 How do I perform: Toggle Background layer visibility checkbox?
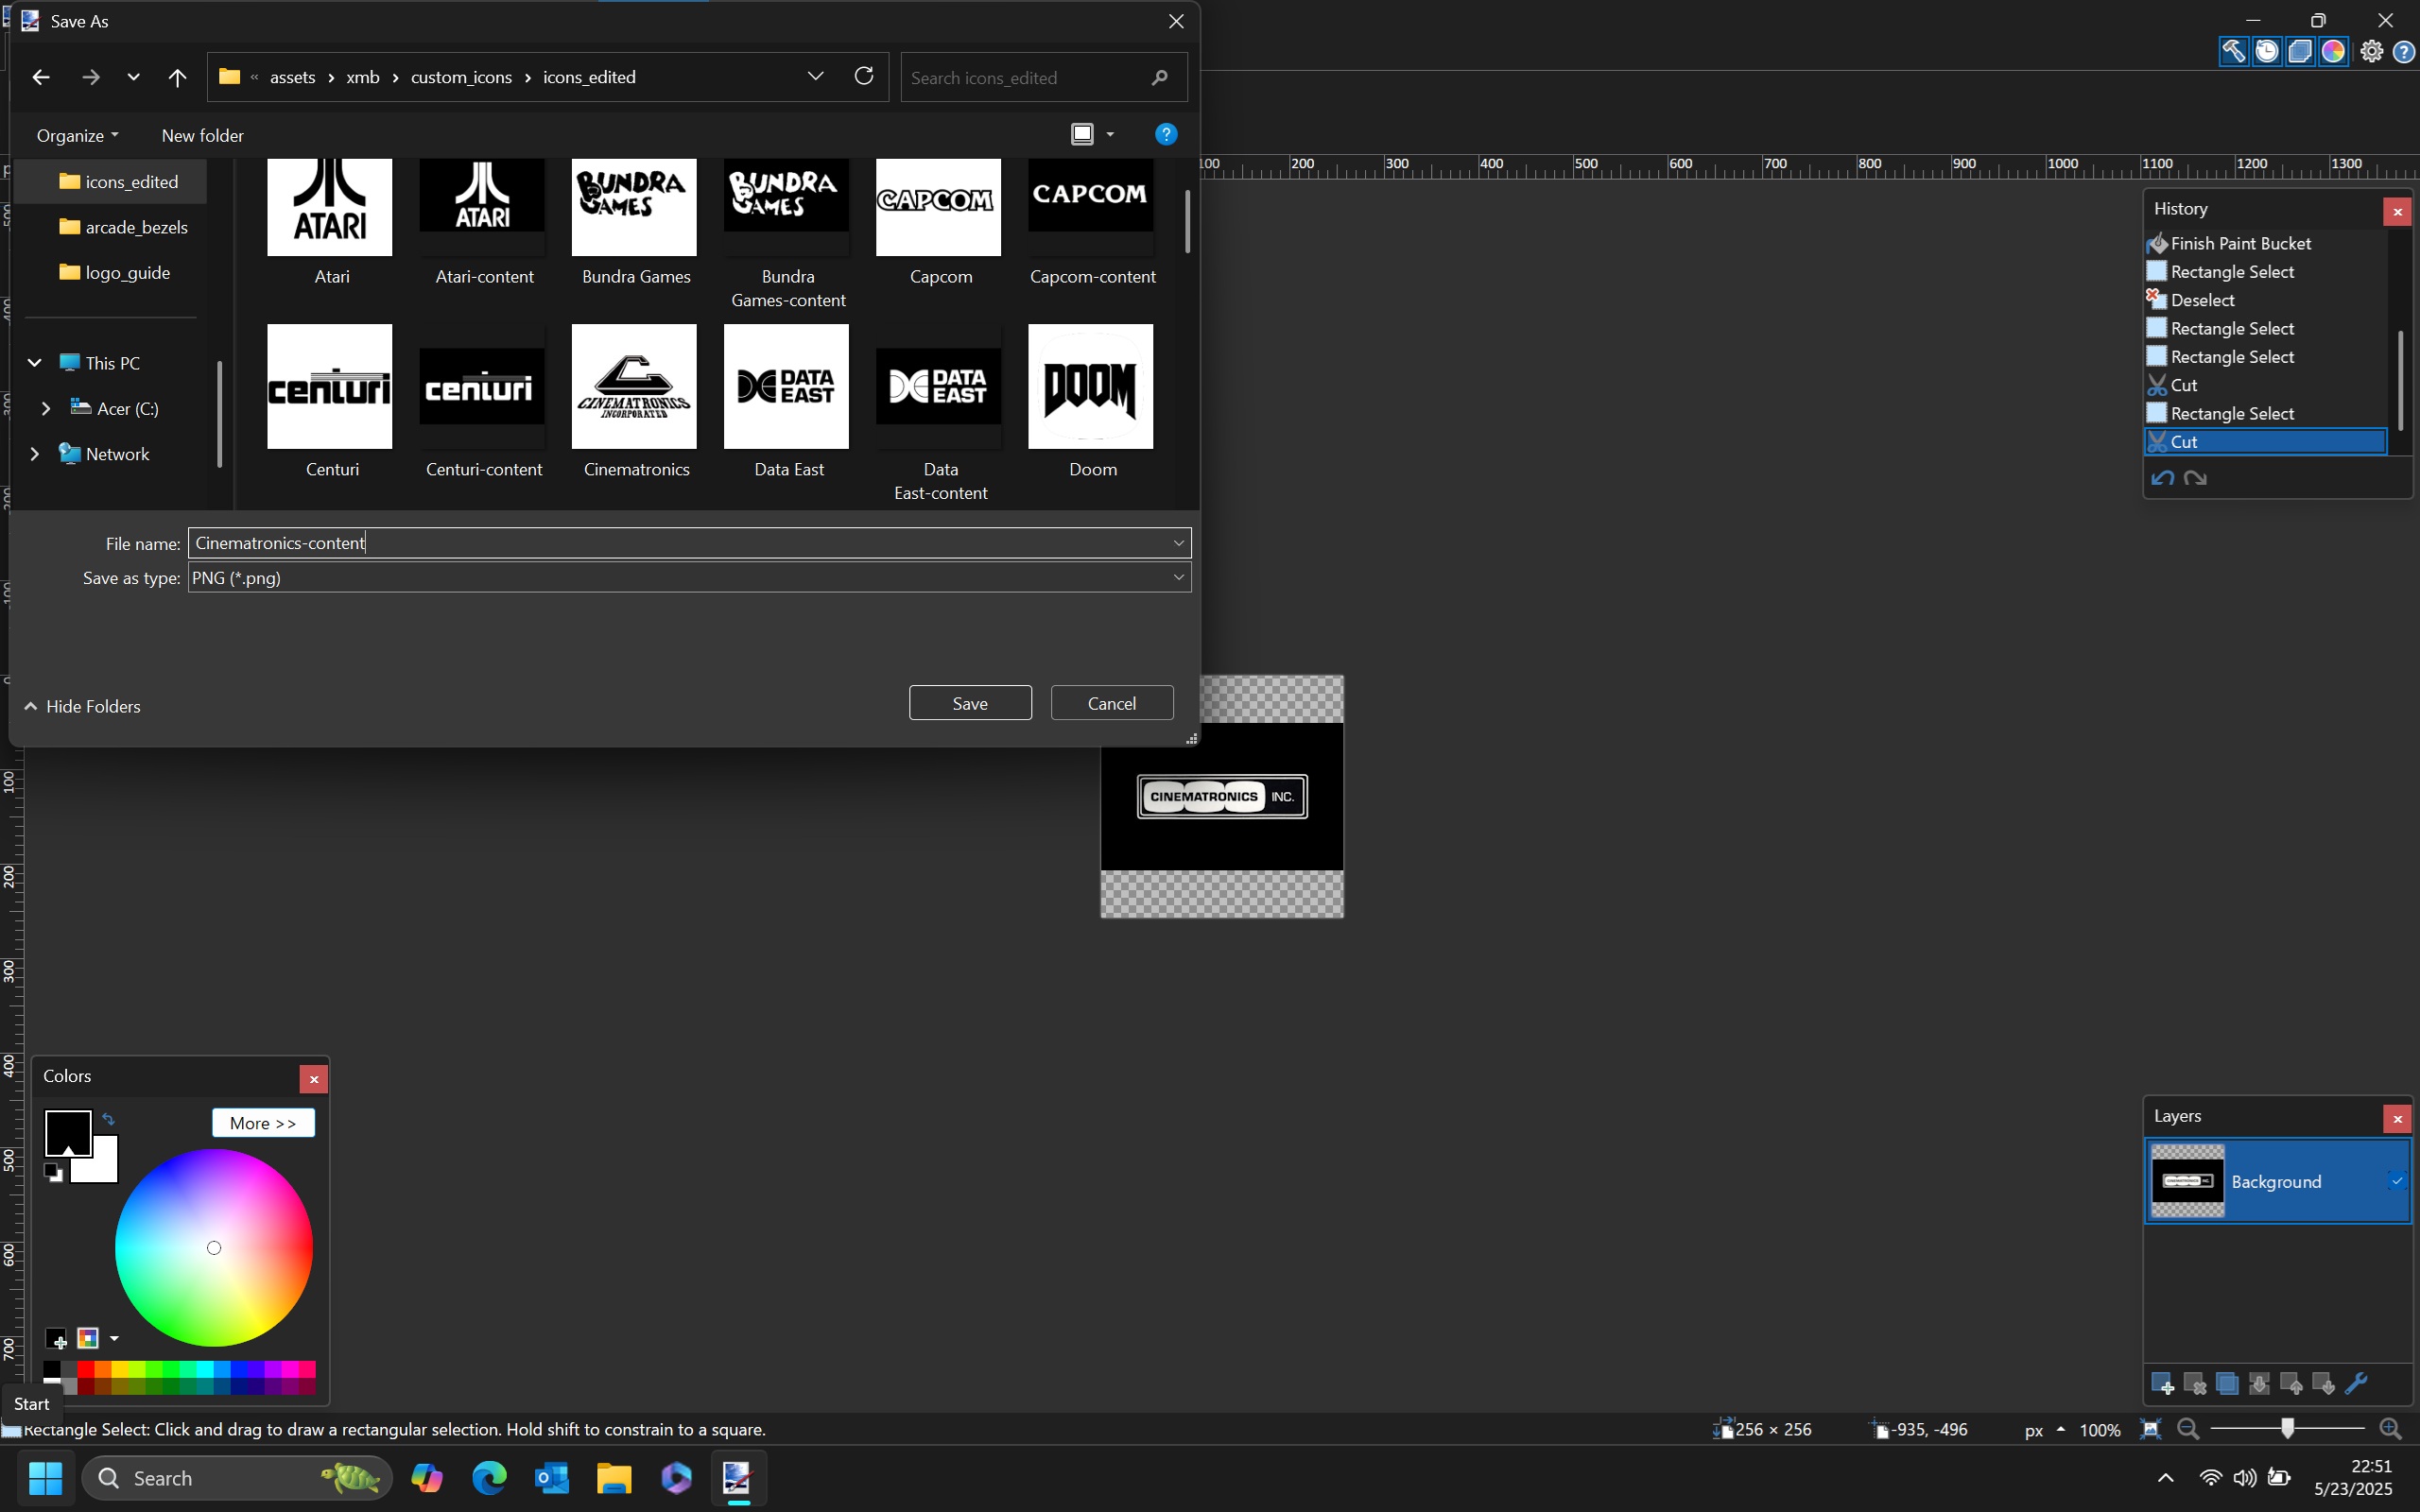2396,1181
